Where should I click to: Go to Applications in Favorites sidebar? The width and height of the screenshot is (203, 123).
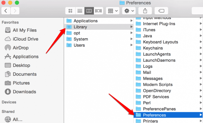click(x=21, y=57)
